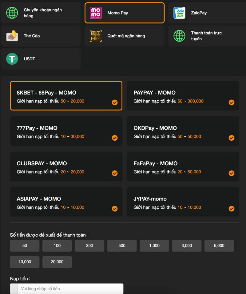Select the MoMo Pay payment icon
Image resolution: width=246 pixels, height=294 pixels.
tap(96, 13)
